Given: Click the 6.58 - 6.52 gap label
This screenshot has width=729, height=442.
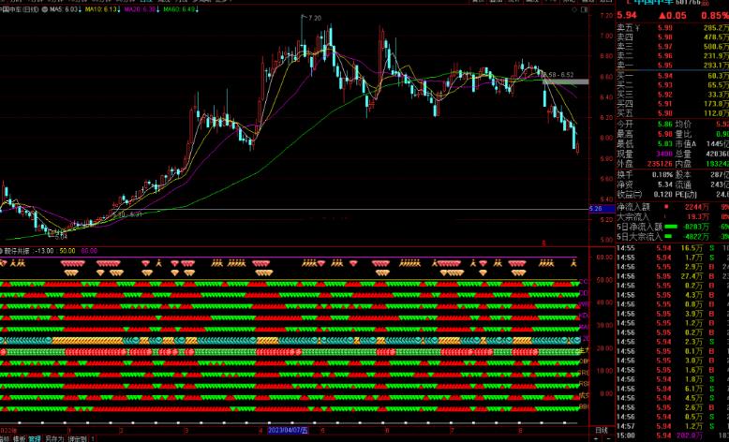Looking at the screenshot, I should point(558,74).
